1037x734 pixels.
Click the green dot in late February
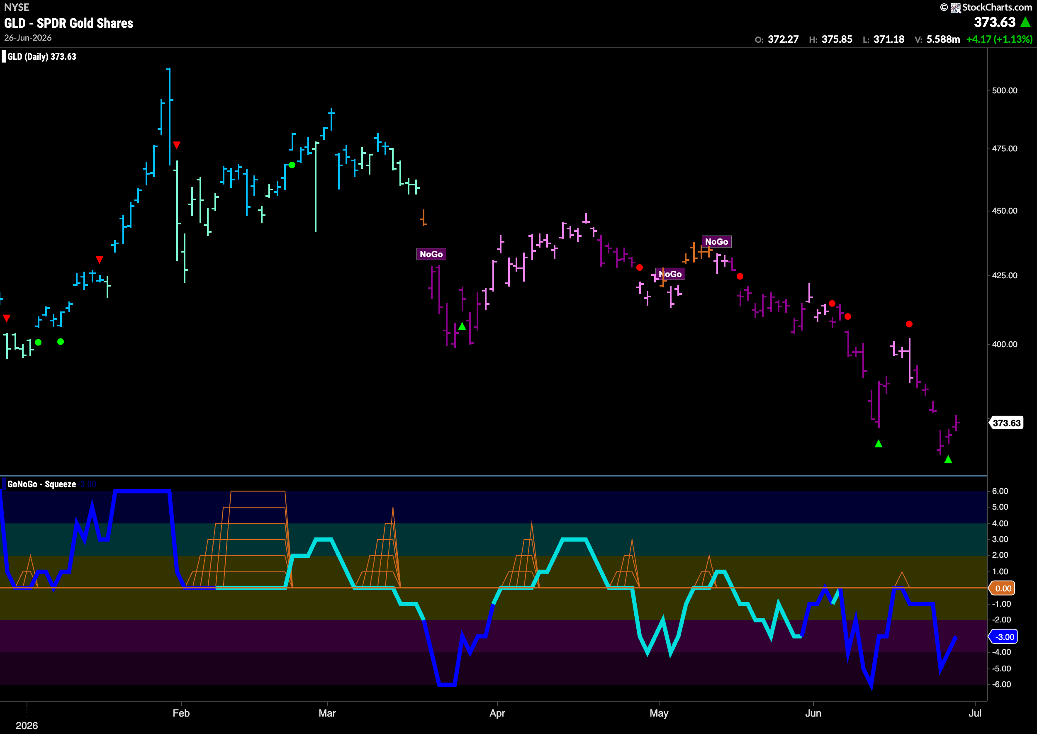(292, 165)
